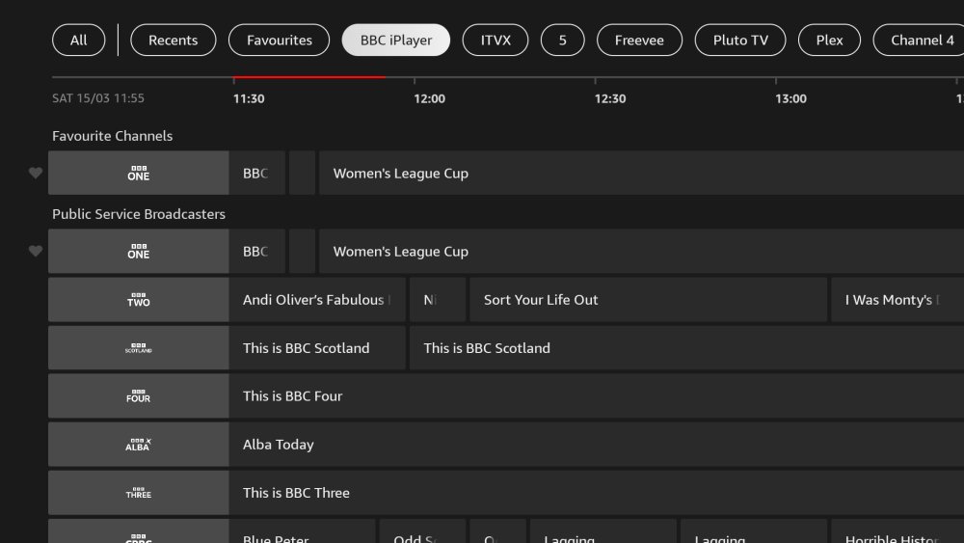Click the 12:30 timeline marker
Screen dimensions: 964x543
(x=610, y=98)
